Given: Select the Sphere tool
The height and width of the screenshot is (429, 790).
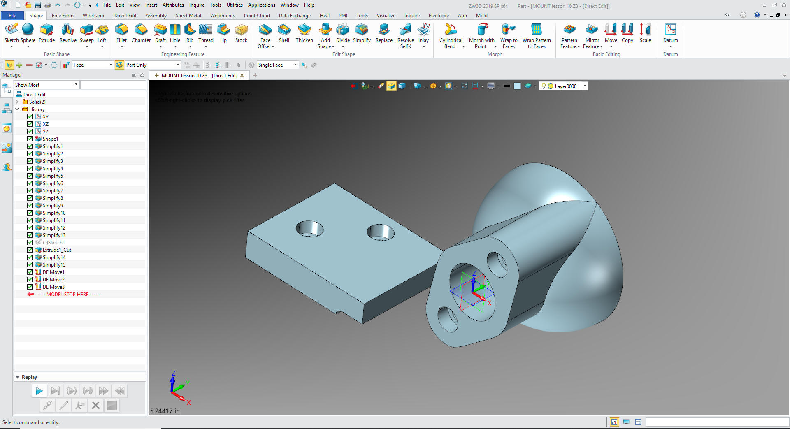Looking at the screenshot, I should [x=28, y=33].
